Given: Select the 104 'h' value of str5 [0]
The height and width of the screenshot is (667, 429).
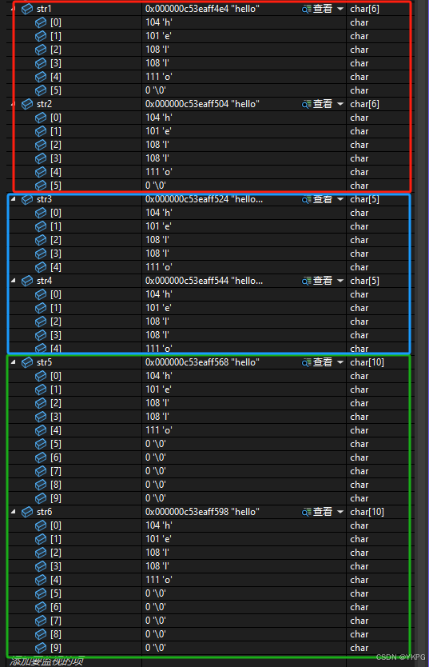Looking at the screenshot, I should click(159, 376).
